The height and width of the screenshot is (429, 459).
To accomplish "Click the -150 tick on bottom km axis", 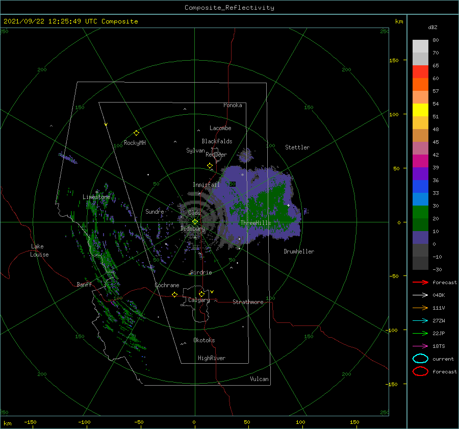I will (30, 422).
